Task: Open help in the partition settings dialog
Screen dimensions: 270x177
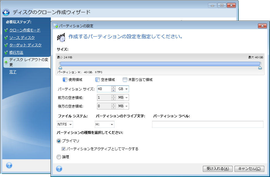Action: point(59,169)
